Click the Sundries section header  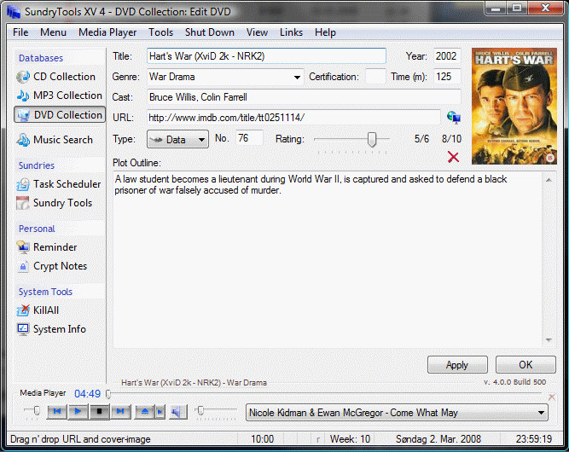pos(37,165)
